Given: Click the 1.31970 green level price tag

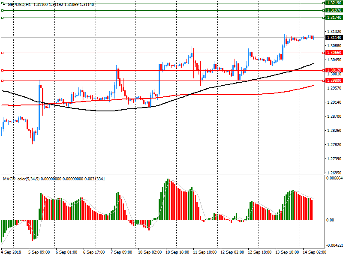Looking at the screenshot, I should (334, 10).
